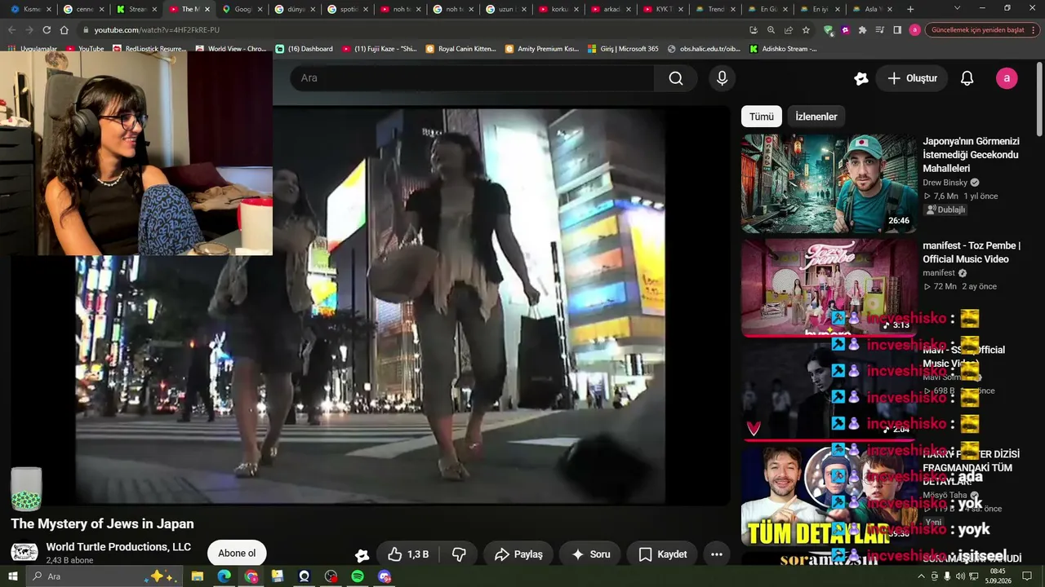Screen dimensions: 1045x587
Task: Share the video using Paylaş button
Action: pos(518,554)
